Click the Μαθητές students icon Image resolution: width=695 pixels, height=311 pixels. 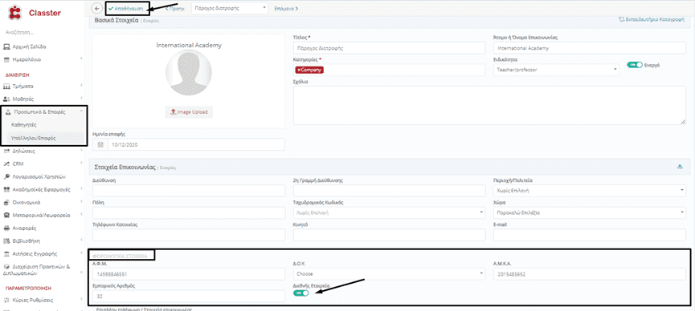(6, 99)
